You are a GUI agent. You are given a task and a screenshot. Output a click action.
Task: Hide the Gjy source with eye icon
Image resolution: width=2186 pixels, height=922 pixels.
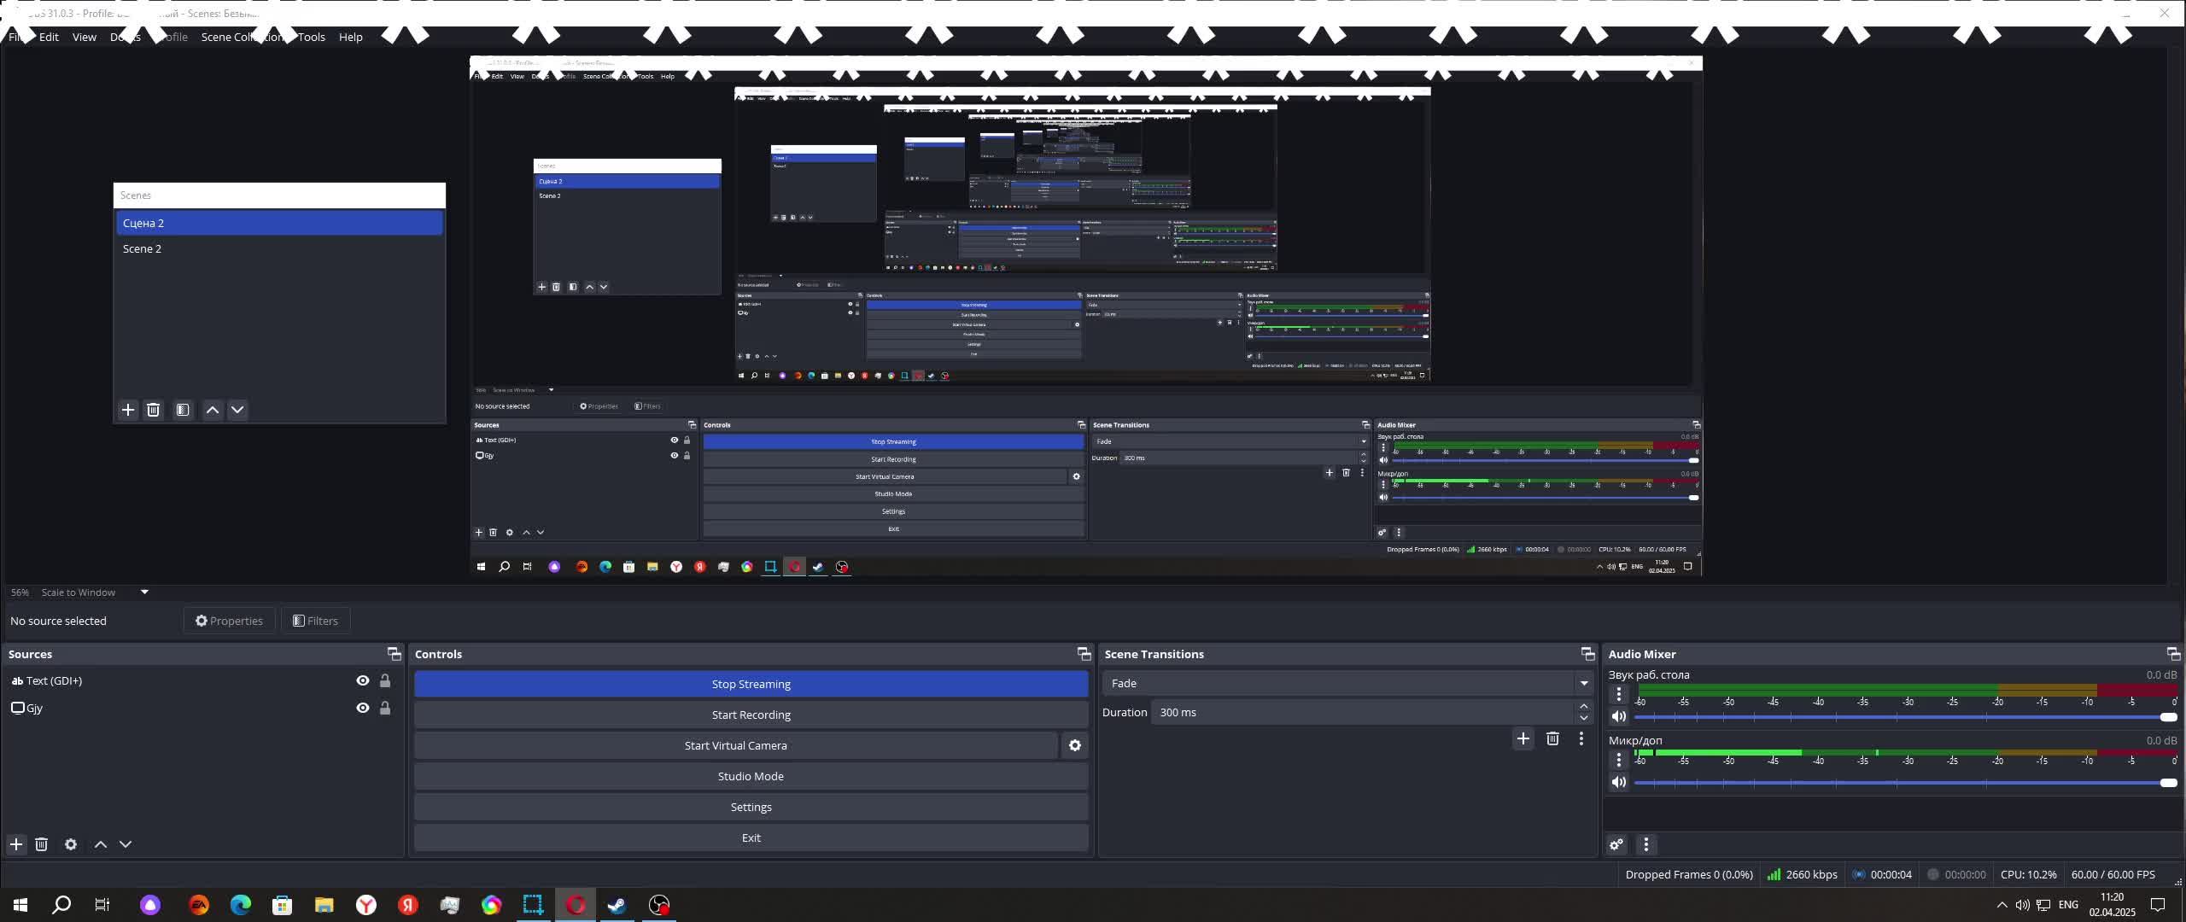[363, 708]
